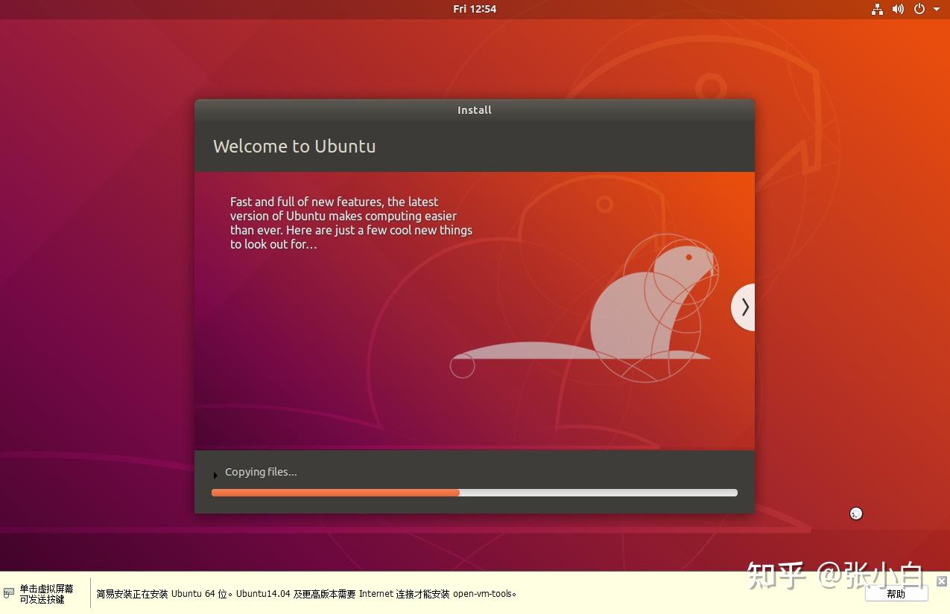Click the Install window title bar
Screen dimensions: 950x614
[x=475, y=109]
